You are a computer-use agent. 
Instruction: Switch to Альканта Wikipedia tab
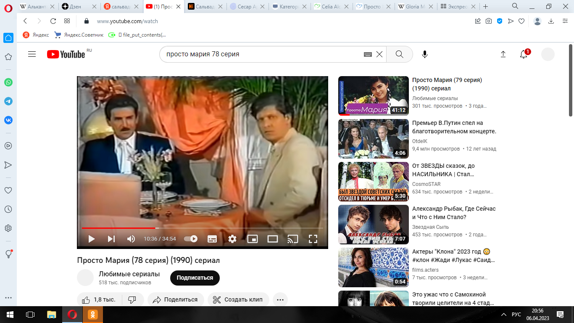click(37, 7)
